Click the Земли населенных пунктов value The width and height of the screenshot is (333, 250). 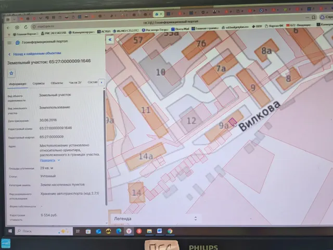(62, 184)
